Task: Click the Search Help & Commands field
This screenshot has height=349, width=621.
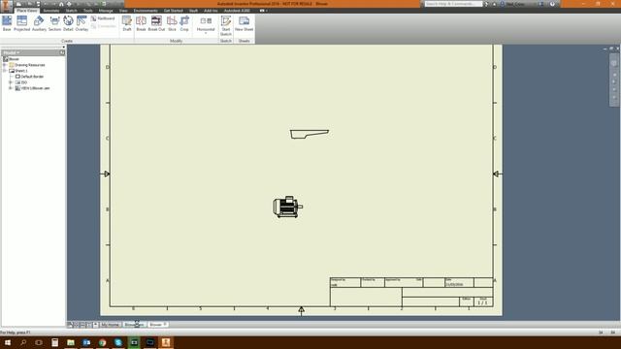Action: click(x=453, y=4)
